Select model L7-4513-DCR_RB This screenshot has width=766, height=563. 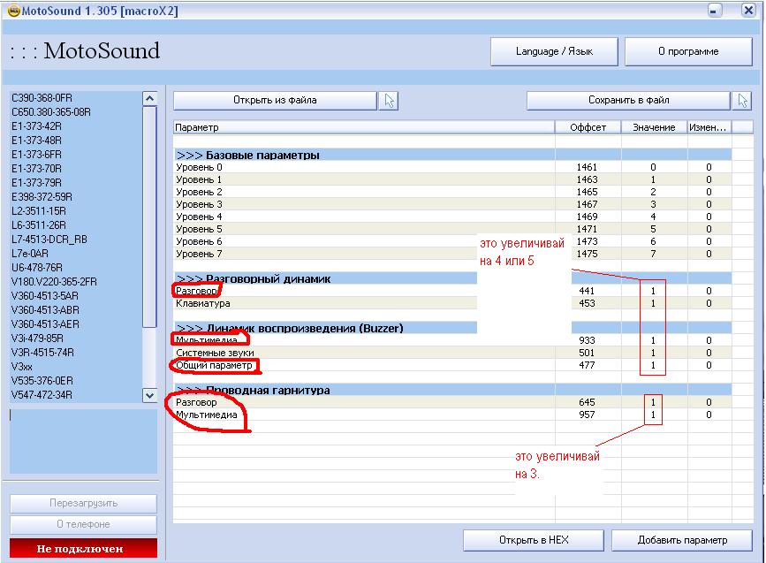click(x=49, y=240)
